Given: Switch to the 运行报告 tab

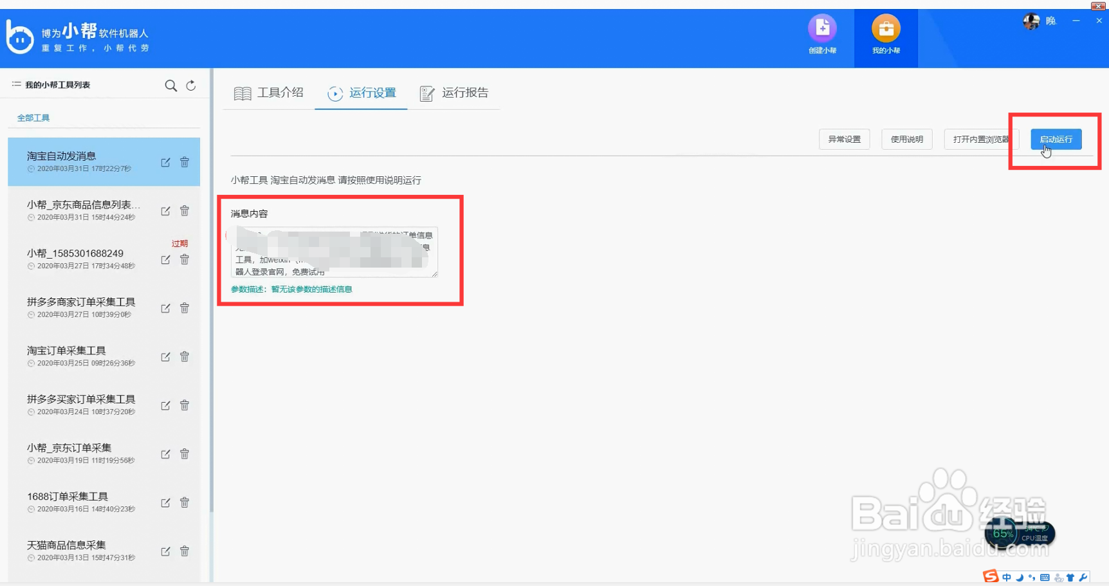Looking at the screenshot, I should click(454, 93).
